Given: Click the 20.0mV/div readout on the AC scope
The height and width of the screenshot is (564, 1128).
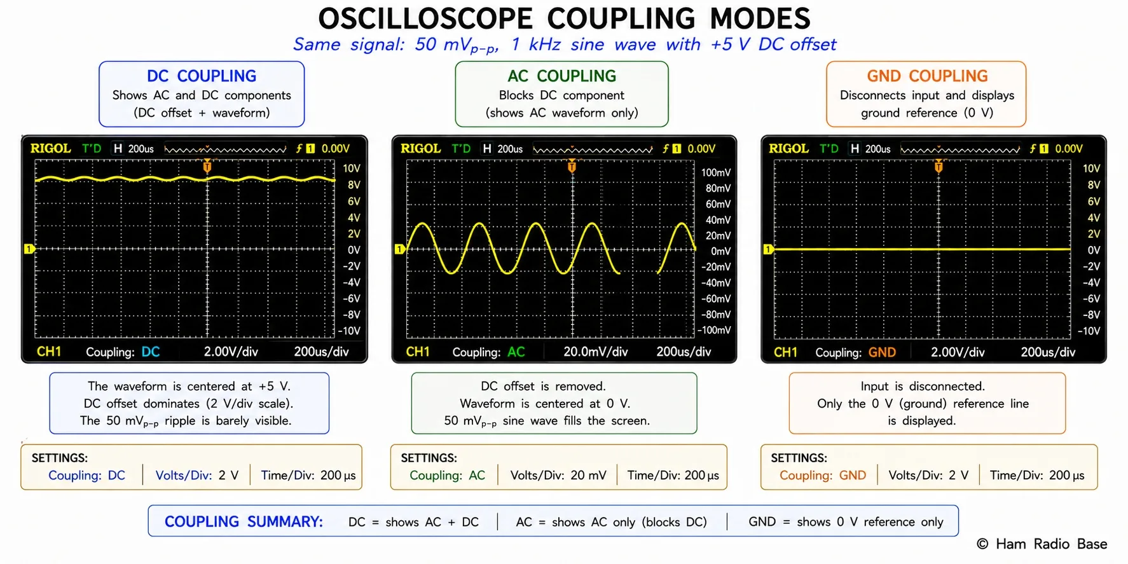Looking at the screenshot, I should point(596,352).
